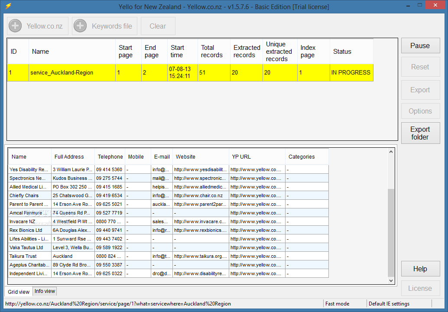This screenshot has height=312, width=448.
Task: Click the Status column header
Action: (351, 52)
